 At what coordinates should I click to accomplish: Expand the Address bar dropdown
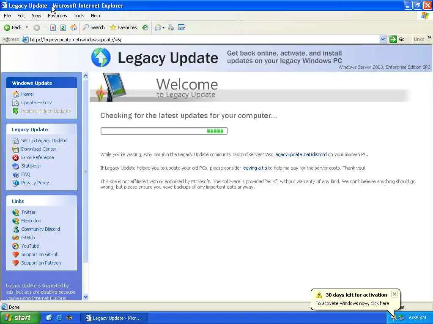coord(383,39)
